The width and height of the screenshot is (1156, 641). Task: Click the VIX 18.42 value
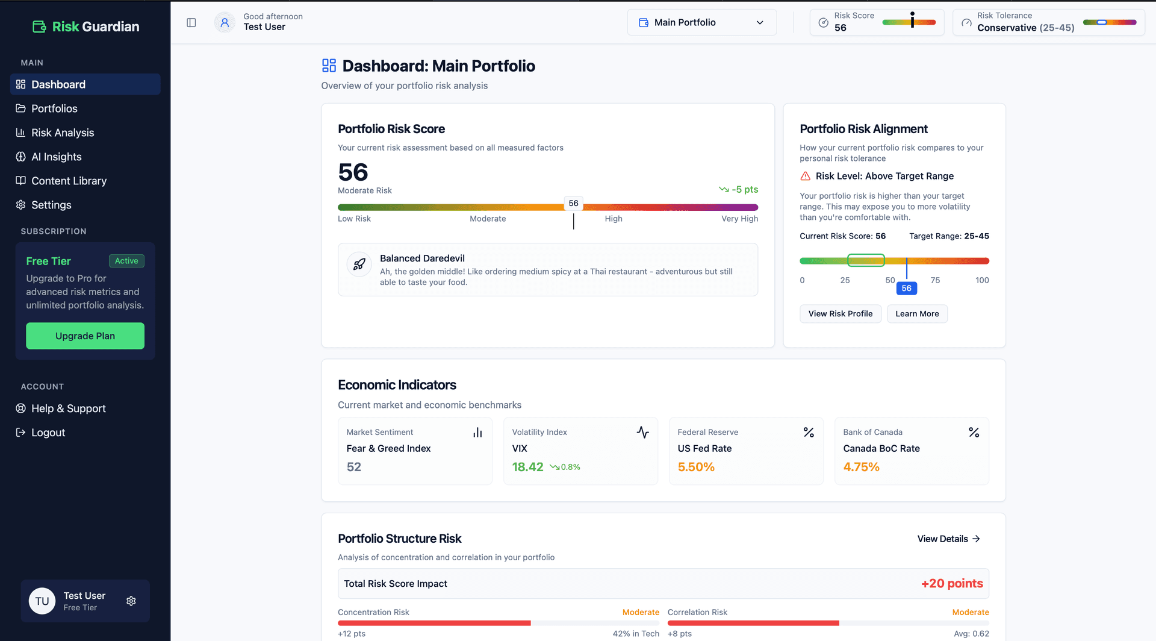[527, 467]
